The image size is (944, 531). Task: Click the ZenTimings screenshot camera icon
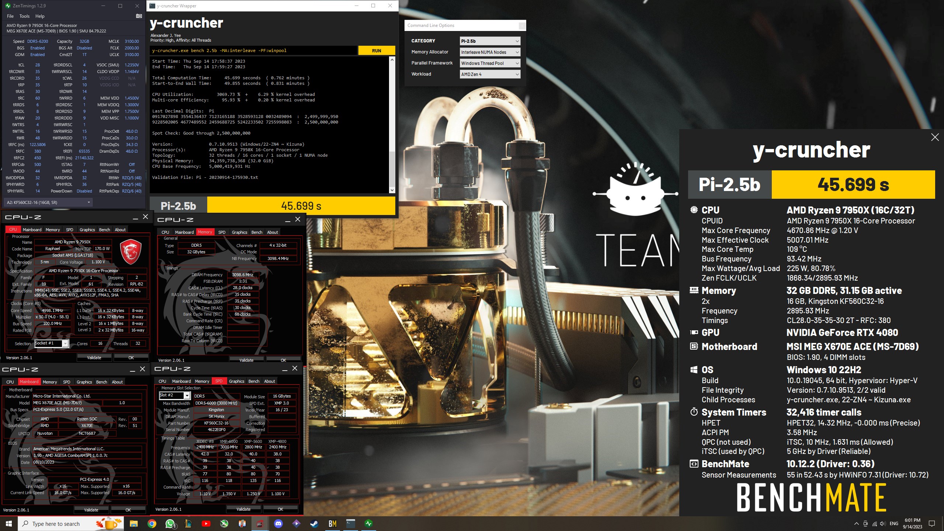(139, 16)
